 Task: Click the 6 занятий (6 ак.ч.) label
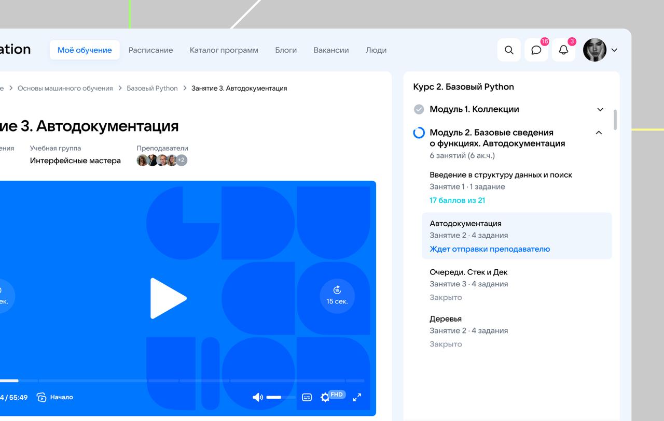[x=462, y=155]
